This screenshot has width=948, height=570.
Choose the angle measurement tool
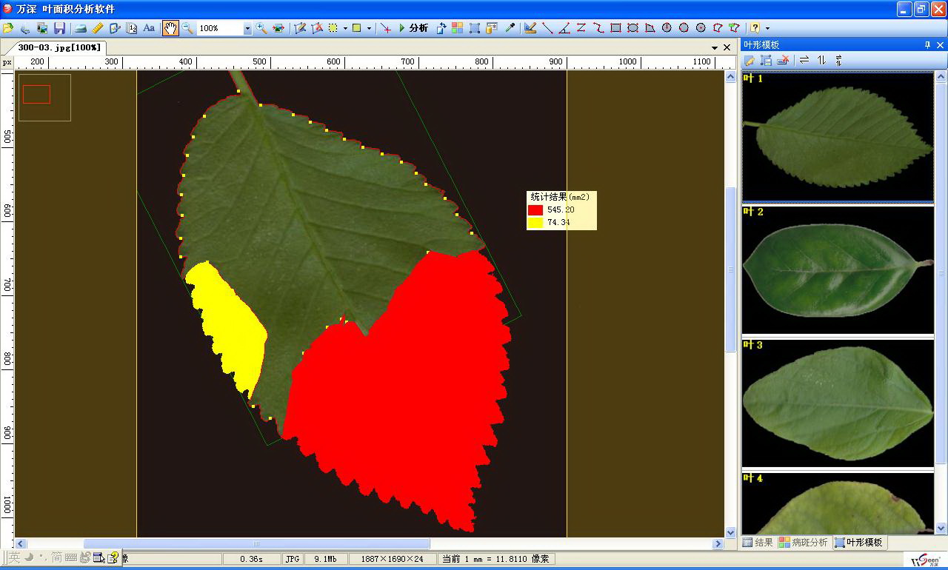564,28
